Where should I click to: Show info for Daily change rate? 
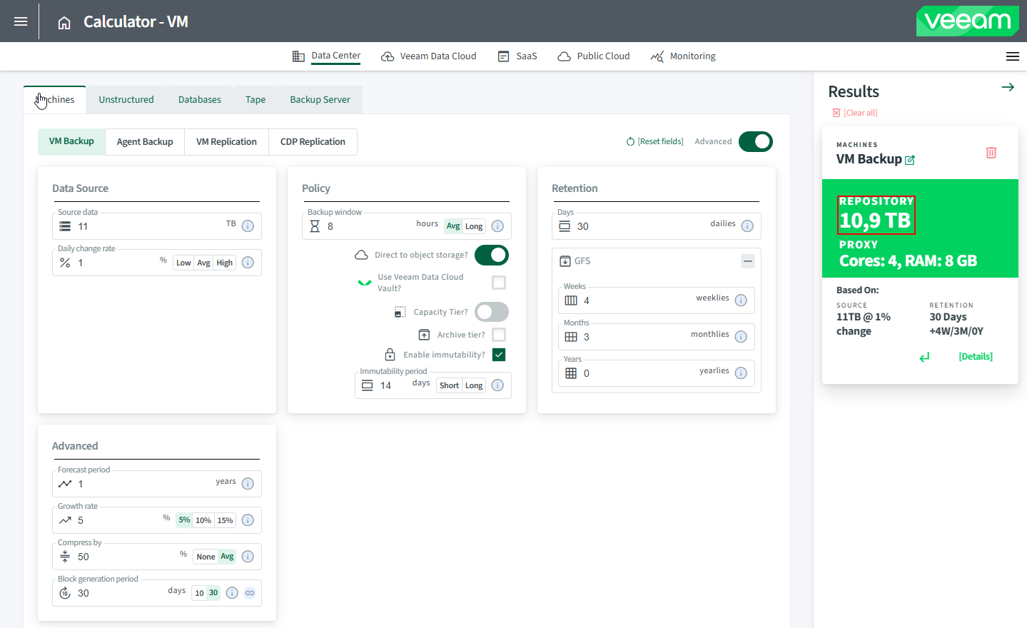[x=248, y=263]
